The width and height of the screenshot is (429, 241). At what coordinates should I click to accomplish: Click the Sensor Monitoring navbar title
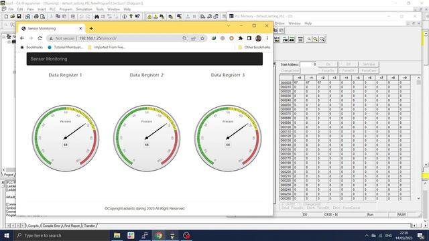click(49, 59)
